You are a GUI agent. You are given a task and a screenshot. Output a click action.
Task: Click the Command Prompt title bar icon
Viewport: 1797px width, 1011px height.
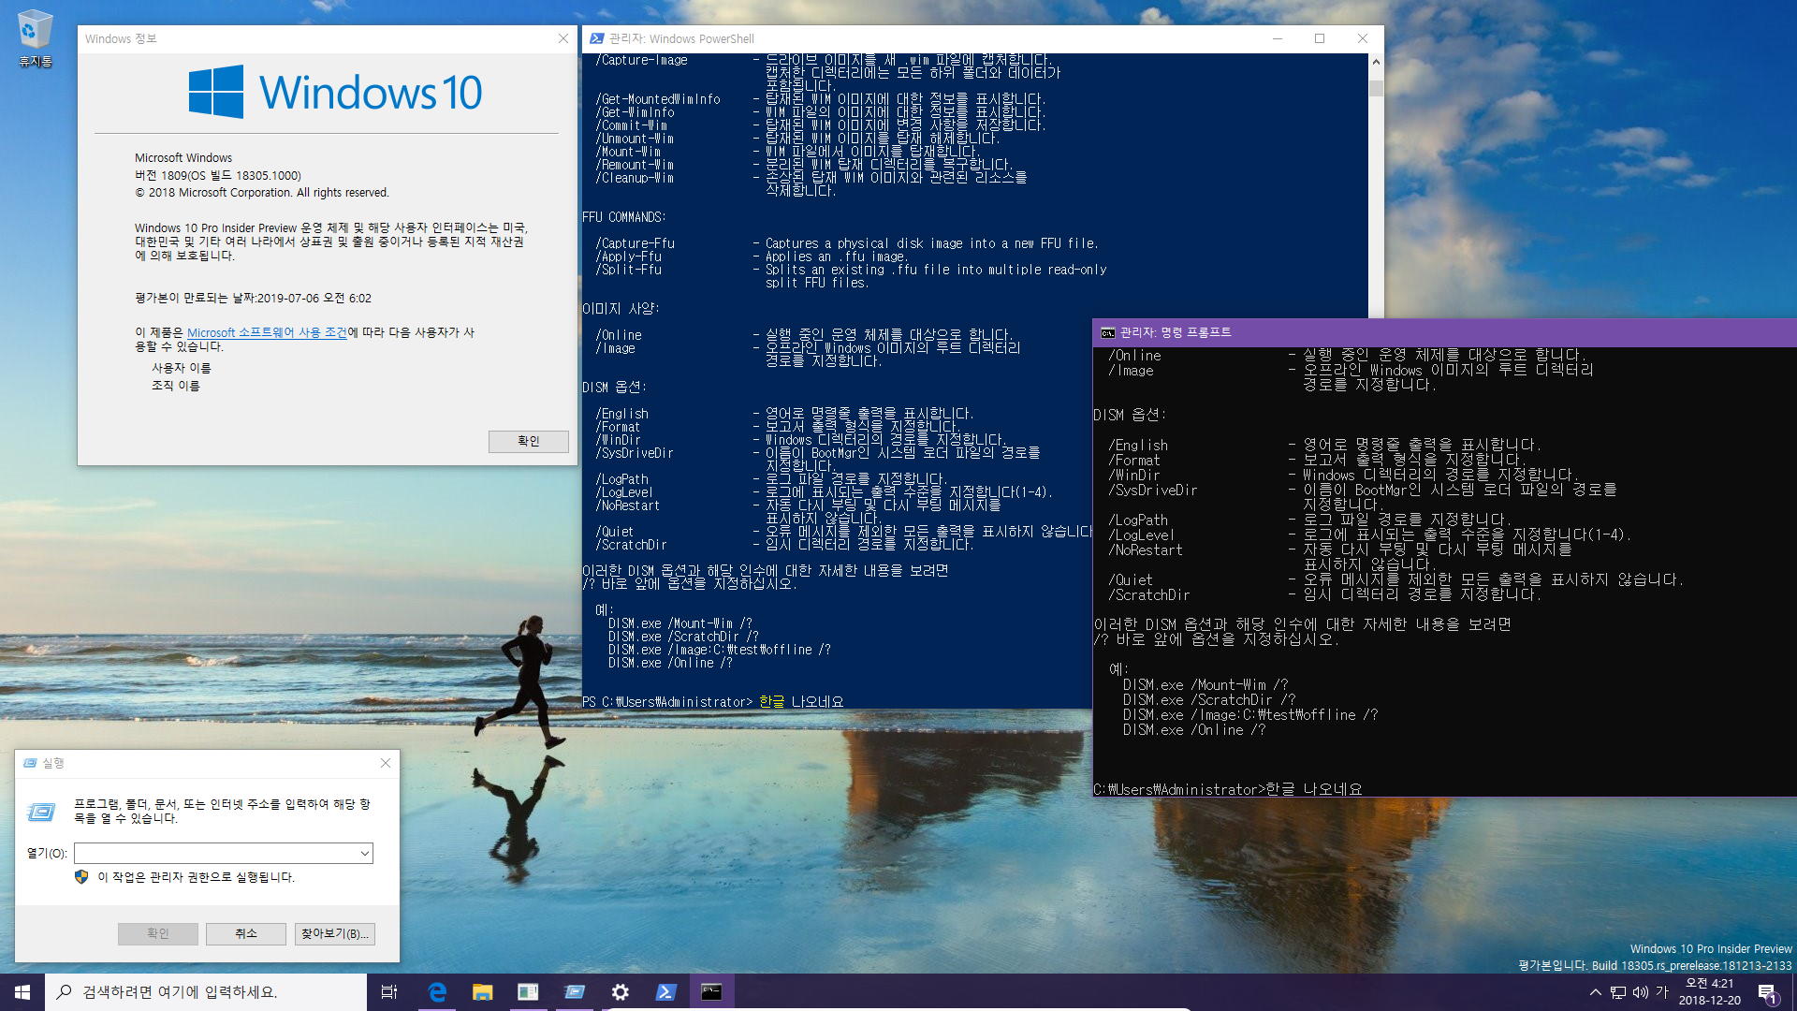pos(1107,332)
